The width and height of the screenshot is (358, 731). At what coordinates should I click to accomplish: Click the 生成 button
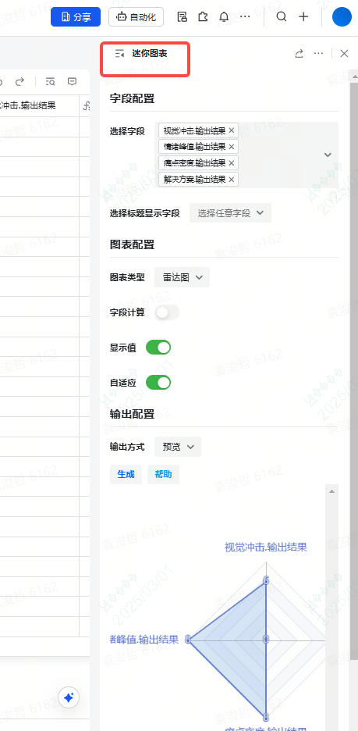126,475
